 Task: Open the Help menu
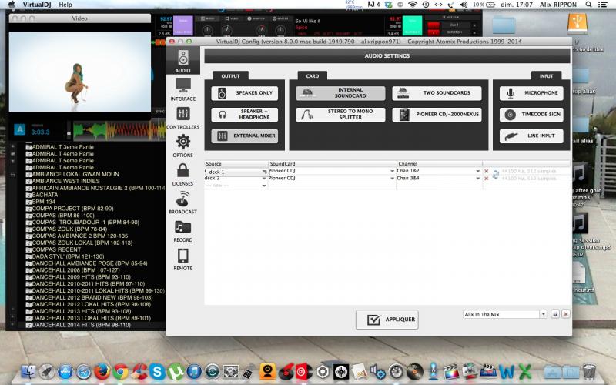65,5
